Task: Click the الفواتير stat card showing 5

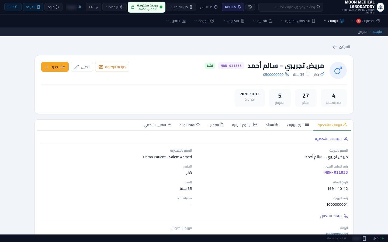Action: coord(280,98)
